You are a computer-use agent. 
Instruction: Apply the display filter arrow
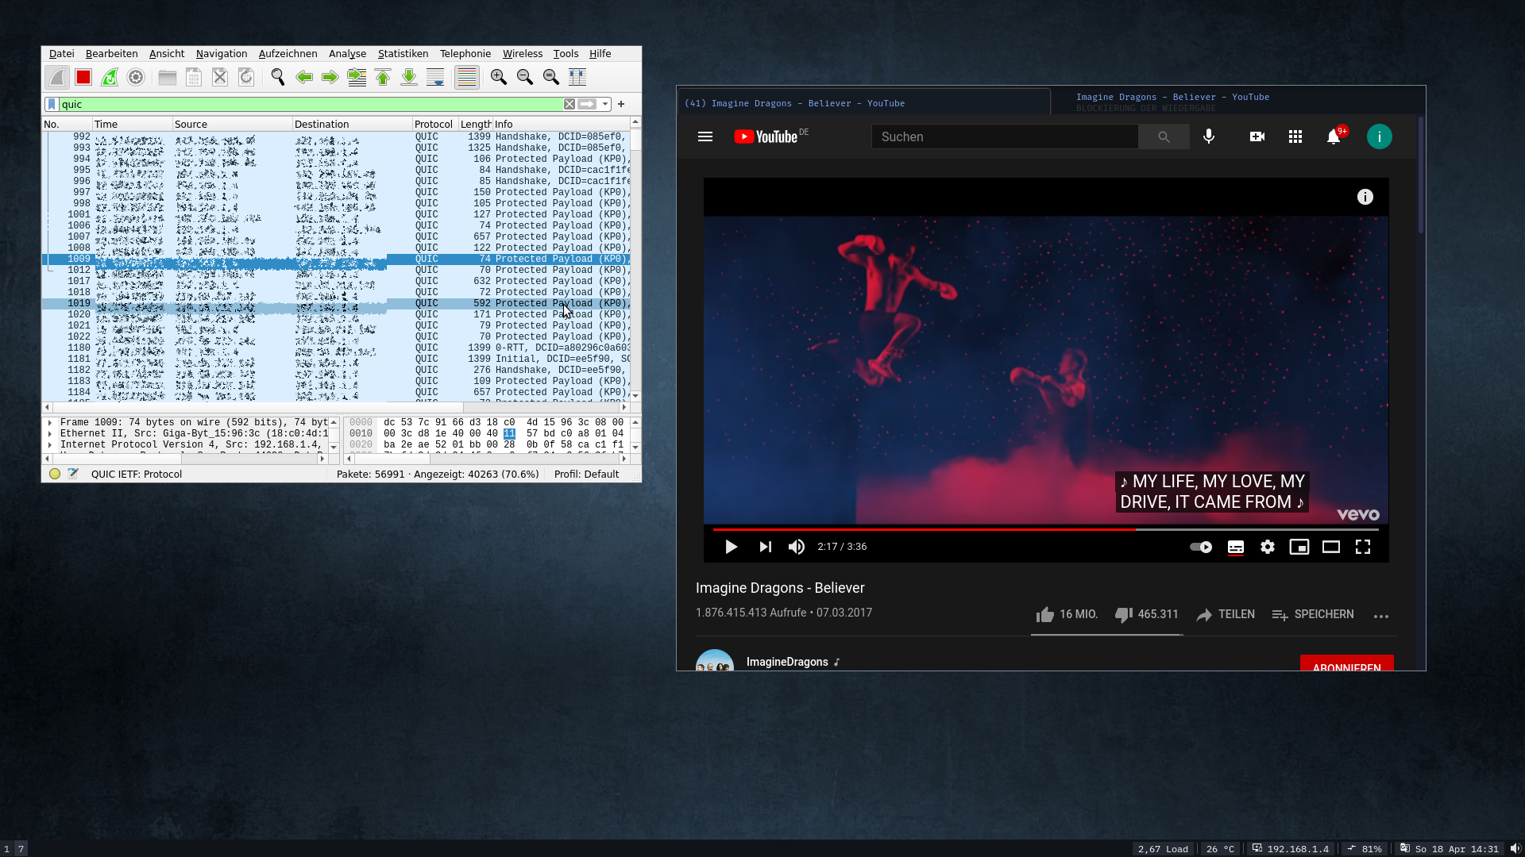click(x=587, y=104)
